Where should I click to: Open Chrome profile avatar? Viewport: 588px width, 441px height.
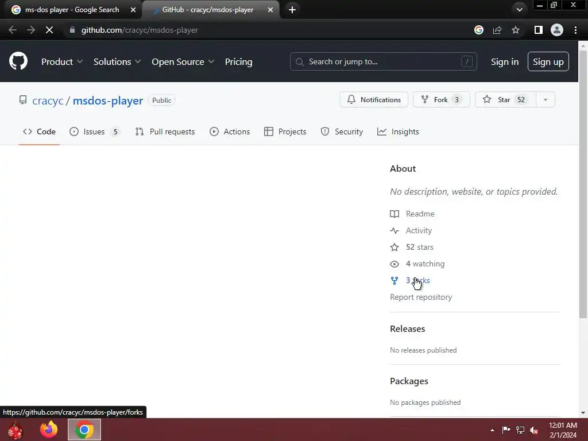click(x=557, y=30)
